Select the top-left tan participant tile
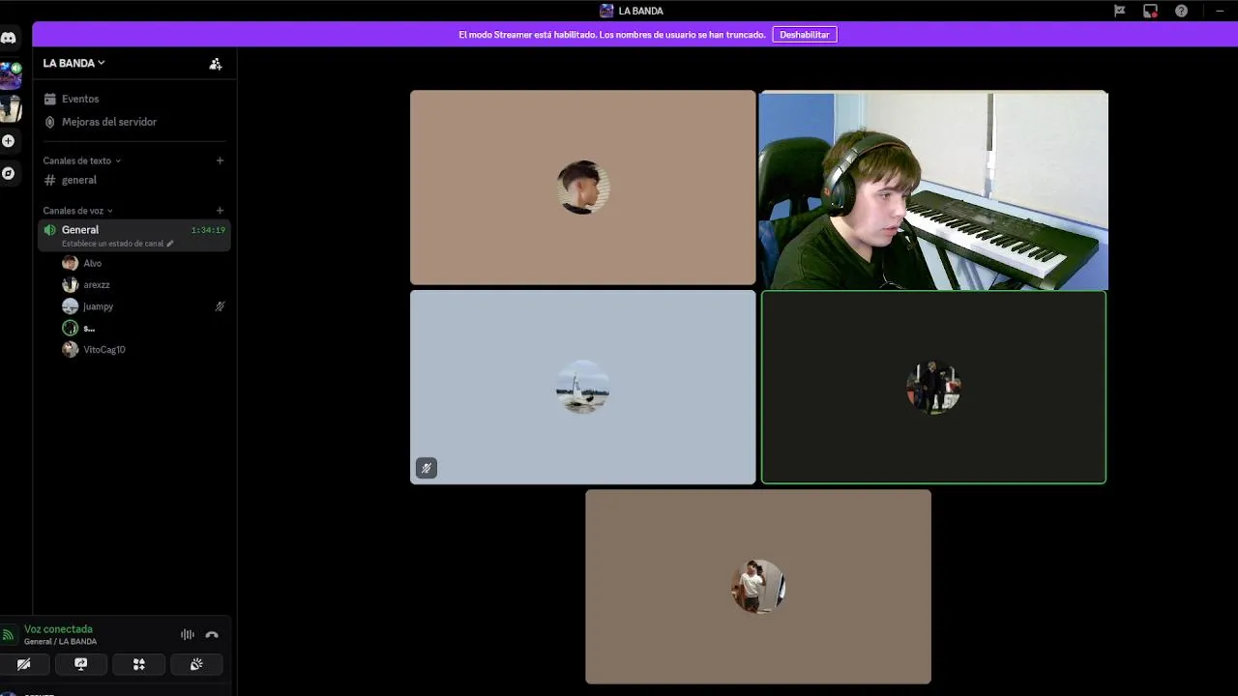 pos(583,188)
